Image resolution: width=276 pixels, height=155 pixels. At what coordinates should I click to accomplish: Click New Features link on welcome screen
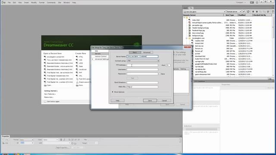click(x=50, y=94)
